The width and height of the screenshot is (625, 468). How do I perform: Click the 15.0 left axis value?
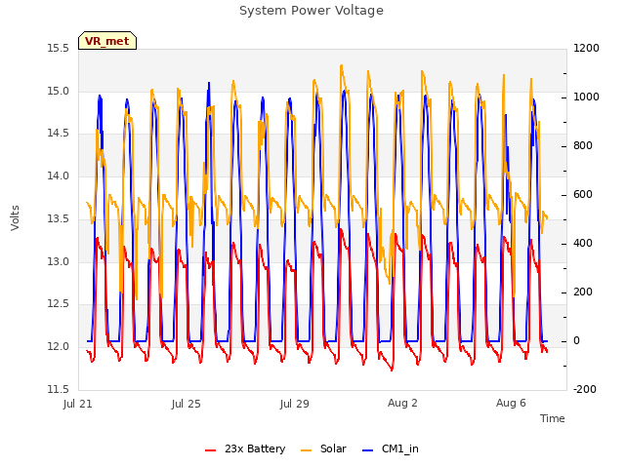click(x=59, y=91)
